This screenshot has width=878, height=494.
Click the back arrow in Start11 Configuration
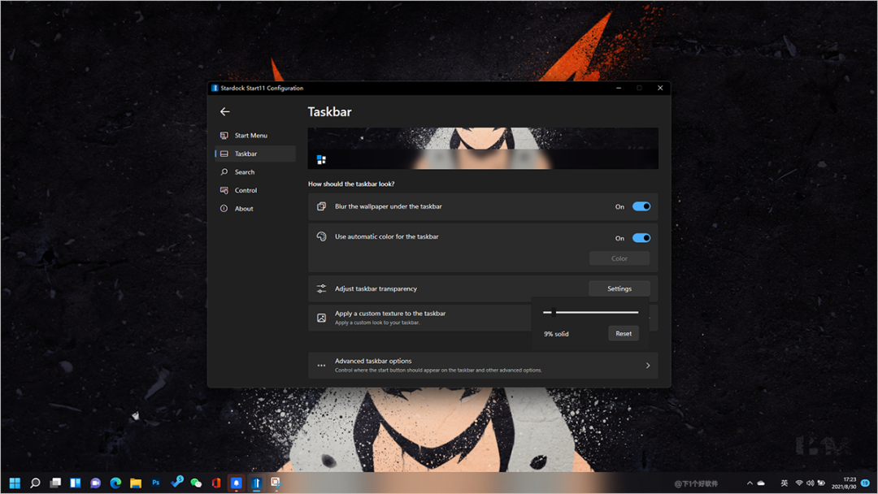pos(225,112)
